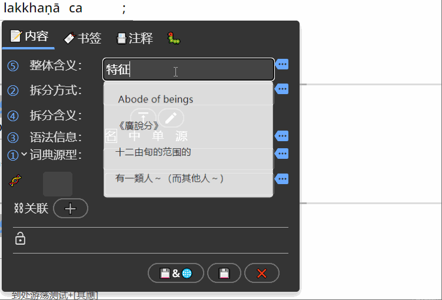Switch to the 内容 tab
This screenshot has height=300, width=442.
tap(29, 36)
